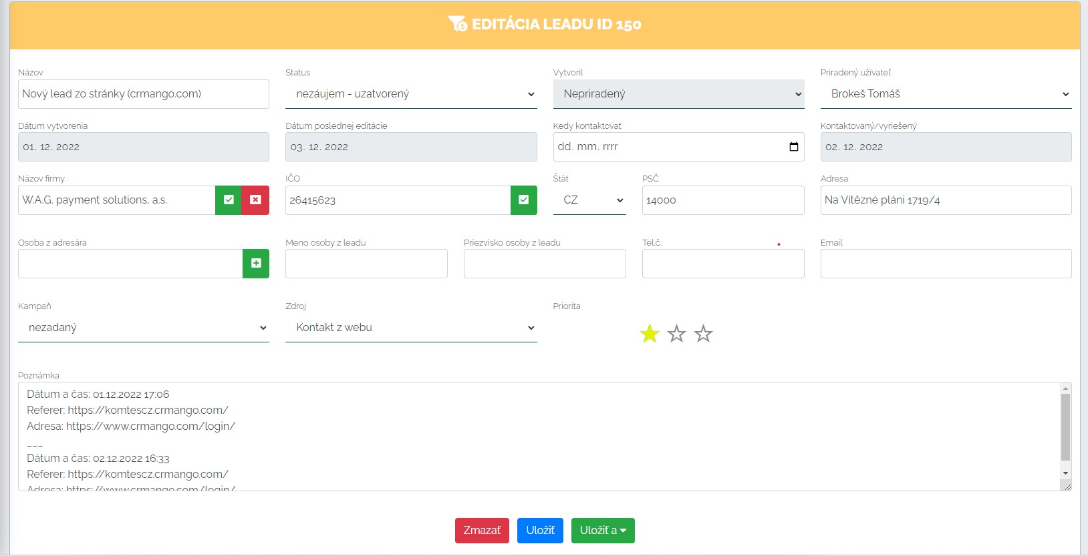Screen dimensions: 1088x556
Task: Clear company name with red X button
Action: point(255,200)
